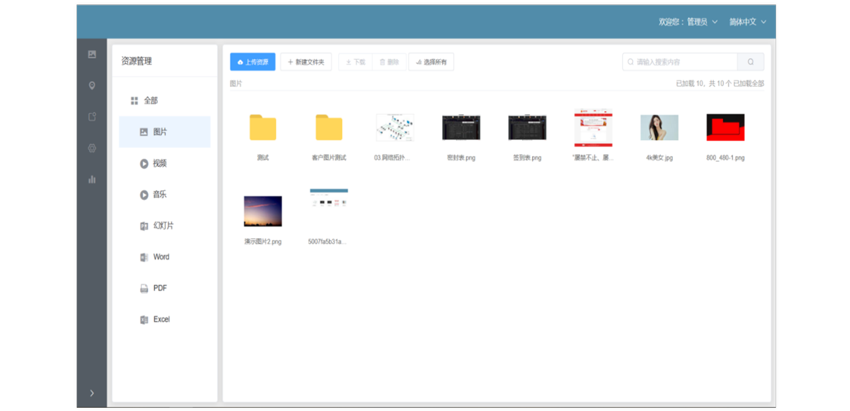This screenshot has height=411, width=850.
Task: Click the location pin sidebar icon
Action: click(x=92, y=86)
